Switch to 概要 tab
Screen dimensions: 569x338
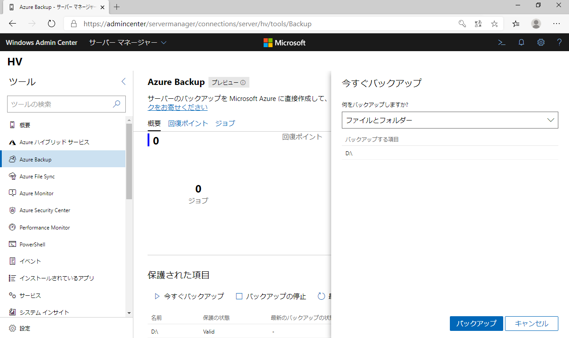[x=154, y=123]
